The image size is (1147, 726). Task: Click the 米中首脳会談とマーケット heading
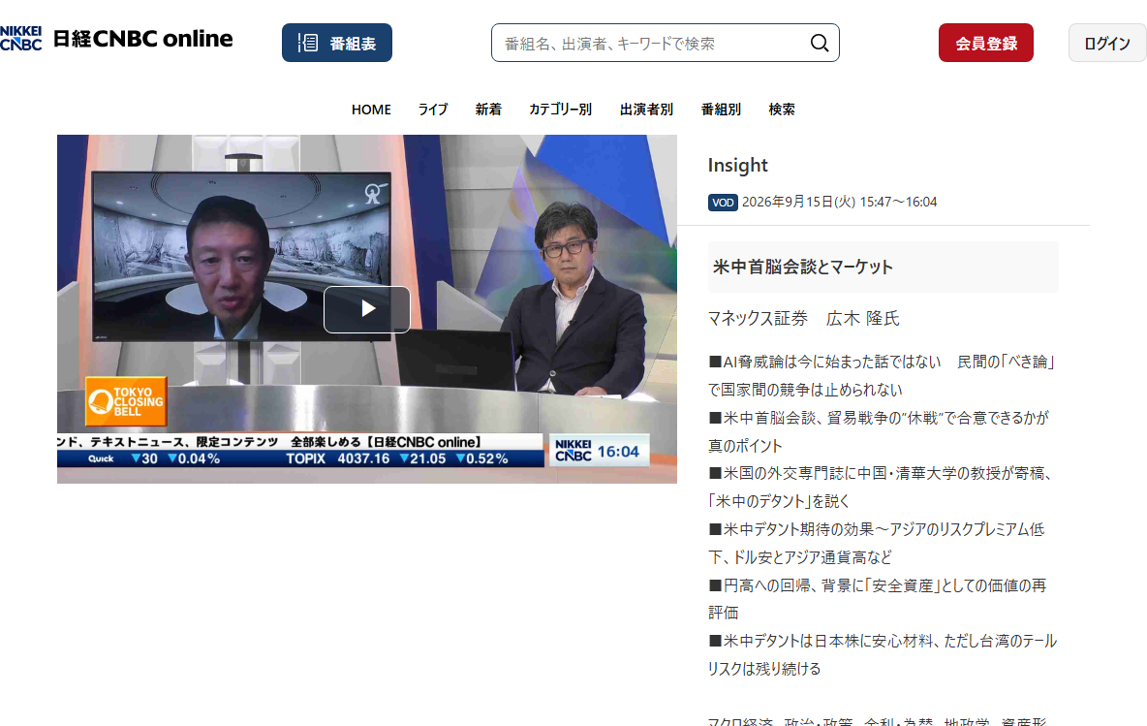(x=802, y=268)
